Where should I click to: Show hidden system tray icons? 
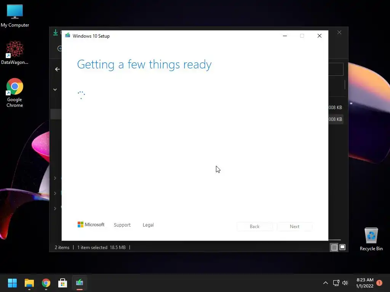(325, 283)
